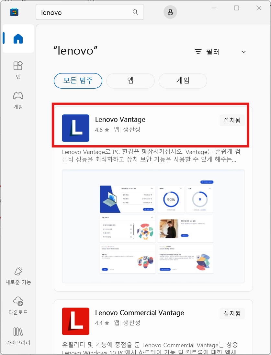
Task: Click the red Lenovo Commercial Vantage icon
Action: [75, 321]
